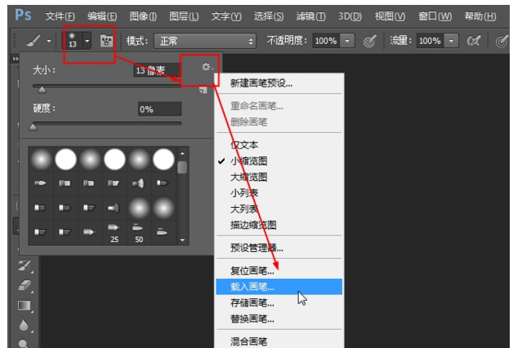Viewport: 513px width, 348px height.
Task: Open the 文件(F) menu
Action: pos(60,16)
